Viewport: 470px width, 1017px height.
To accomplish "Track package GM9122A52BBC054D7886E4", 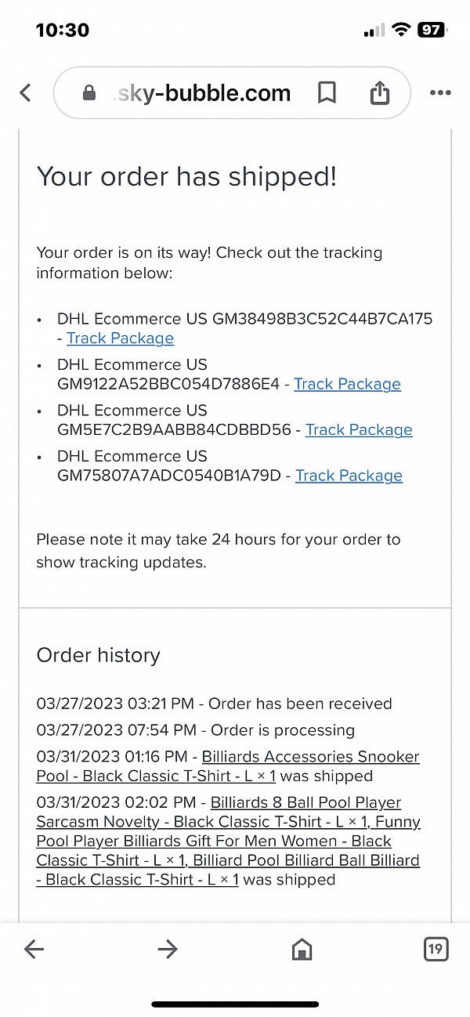I will tap(347, 384).
